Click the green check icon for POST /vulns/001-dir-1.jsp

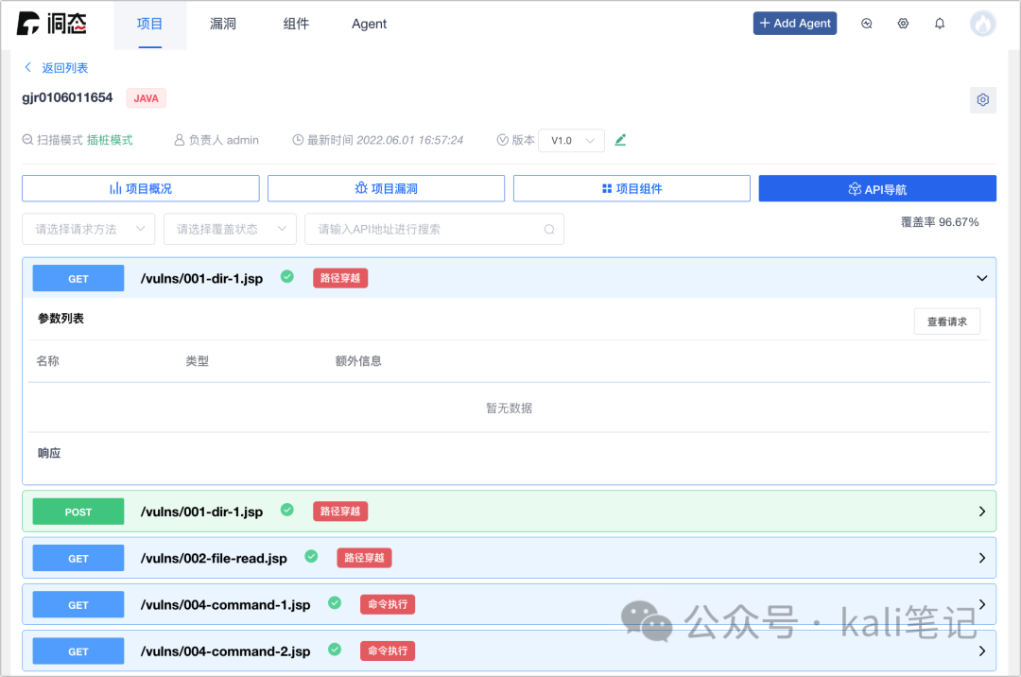(287, 510)
